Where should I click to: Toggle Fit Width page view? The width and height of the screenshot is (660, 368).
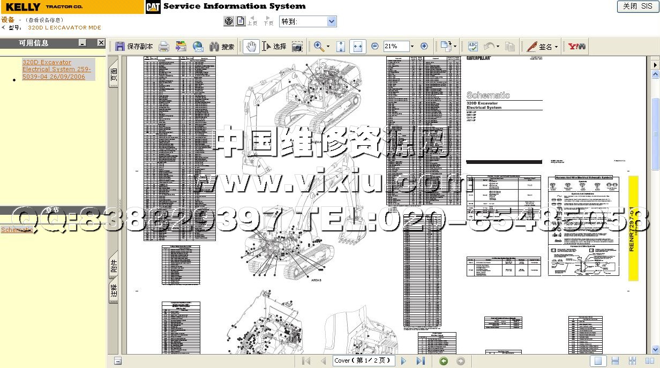point(357,47)
